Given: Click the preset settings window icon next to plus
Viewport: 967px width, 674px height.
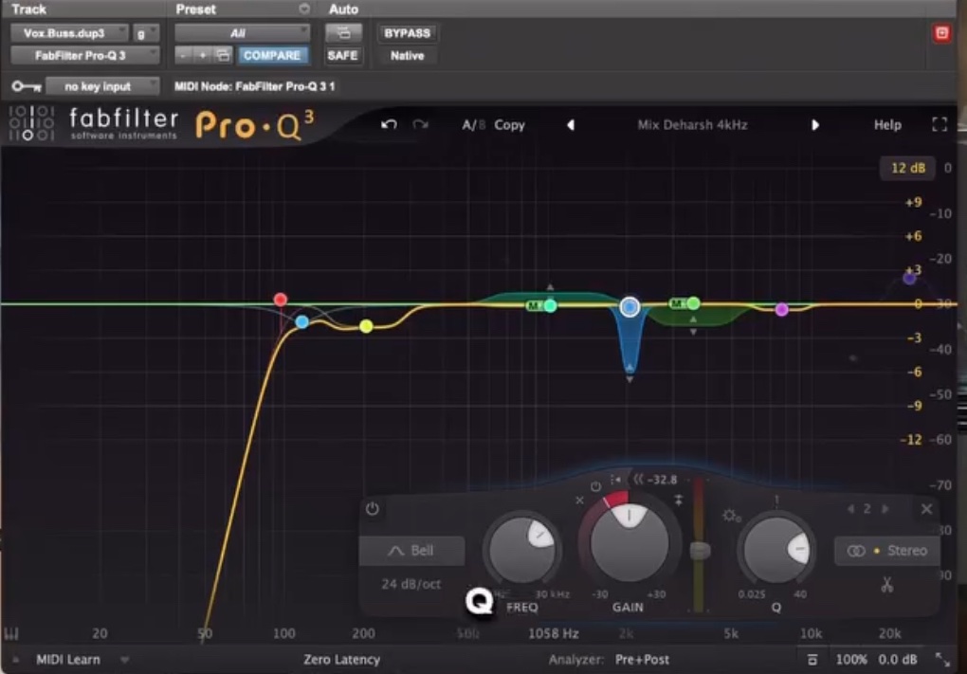Looking at the screenshot, I should (x=223, y=56).
